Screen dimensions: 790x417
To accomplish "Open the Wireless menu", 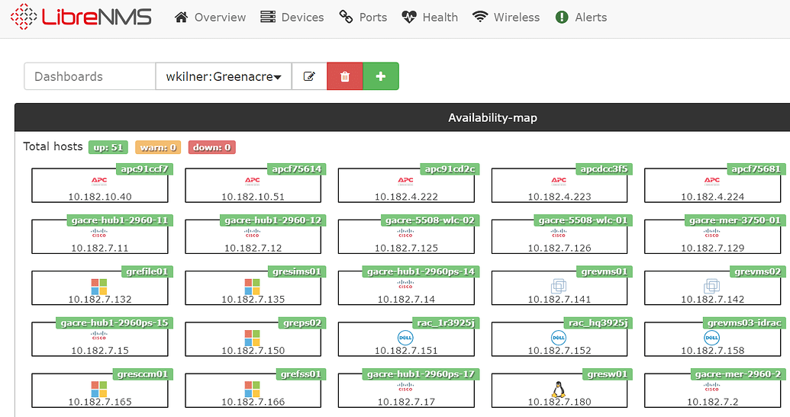I will click(x=506, y=17).
